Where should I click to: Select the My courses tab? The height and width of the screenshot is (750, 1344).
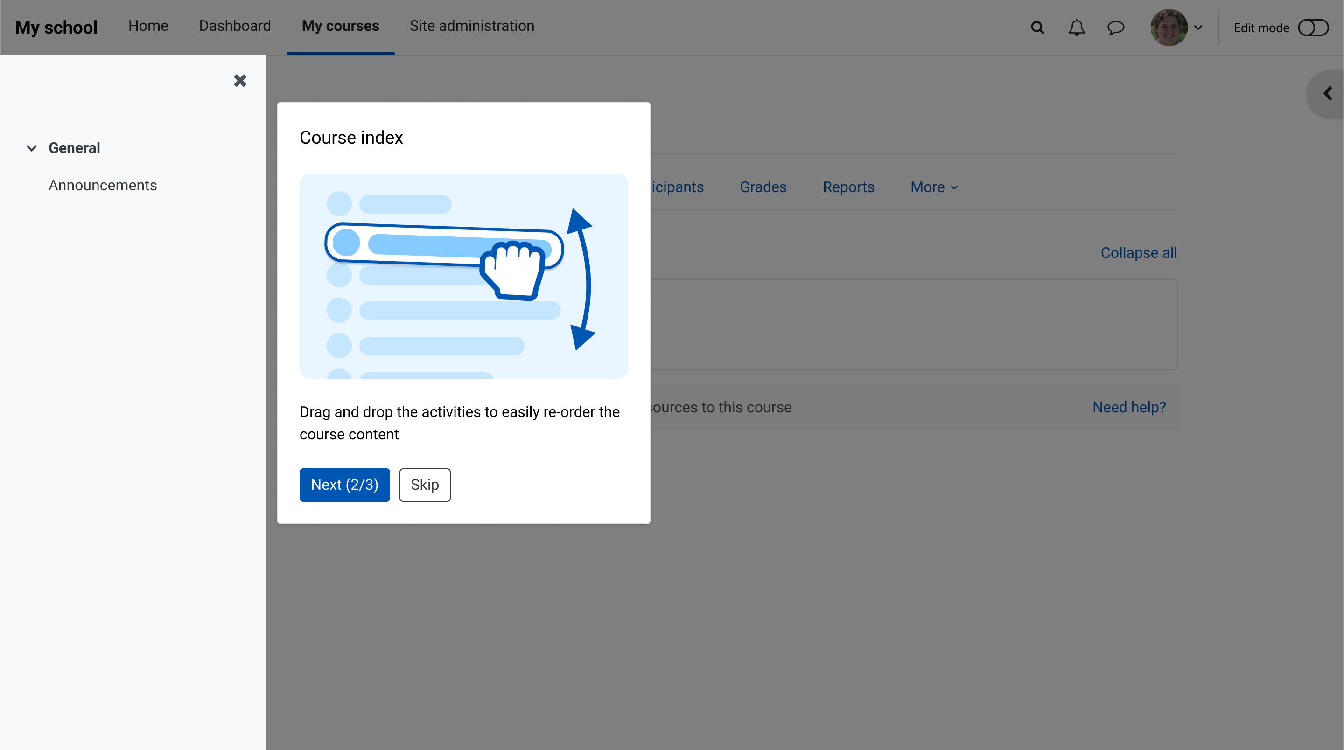340,26
